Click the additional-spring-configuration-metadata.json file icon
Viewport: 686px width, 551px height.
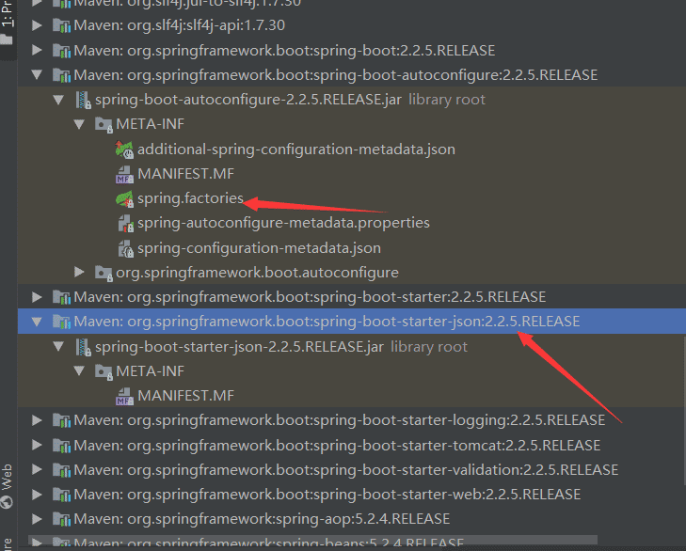(x=124, y=150)
